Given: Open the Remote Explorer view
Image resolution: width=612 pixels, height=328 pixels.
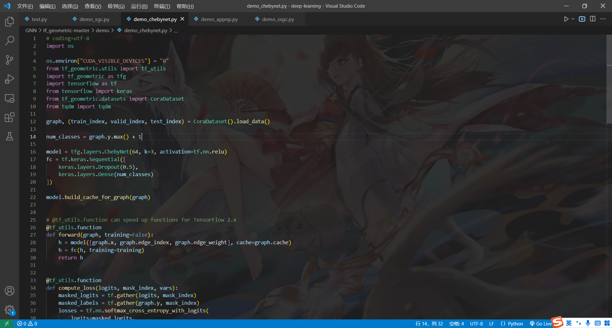Looking at the screenshot, I should click(9, 99).
